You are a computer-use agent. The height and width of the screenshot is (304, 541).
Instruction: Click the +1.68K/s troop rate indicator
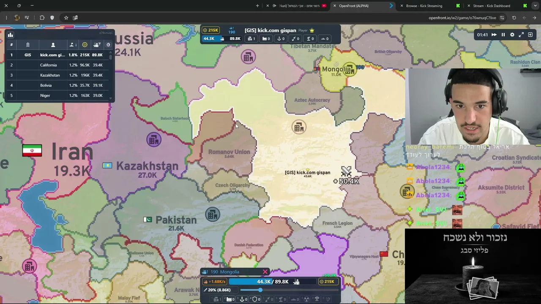coord(215,282)
